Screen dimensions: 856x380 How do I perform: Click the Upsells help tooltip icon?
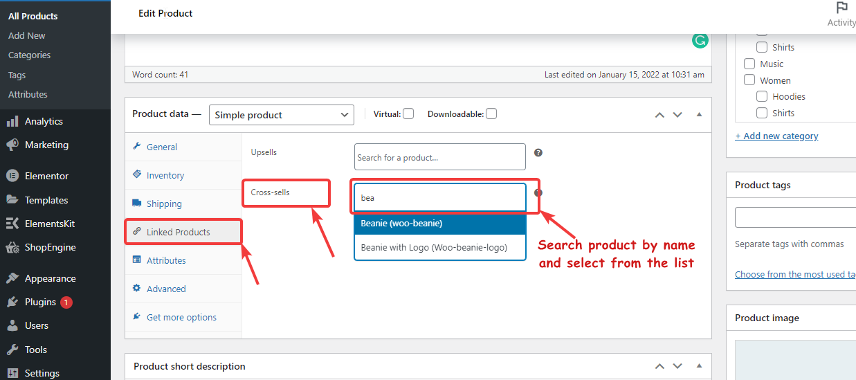[x=538, y=152]
